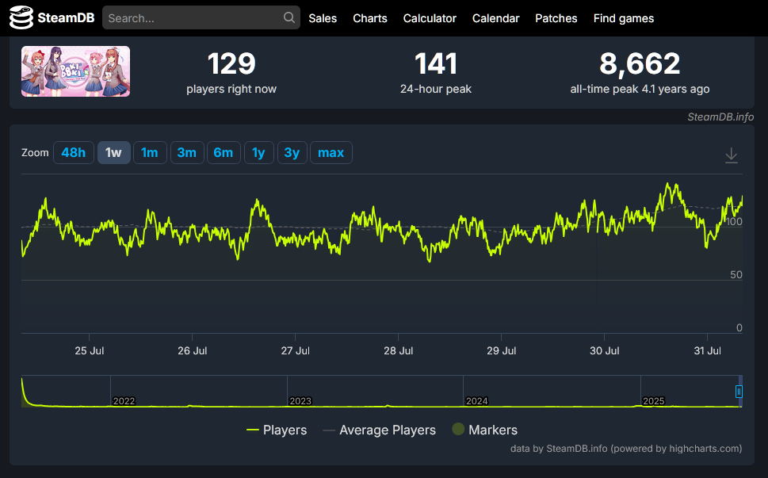Set chart zoom to 3m

(x=186, y=153)
